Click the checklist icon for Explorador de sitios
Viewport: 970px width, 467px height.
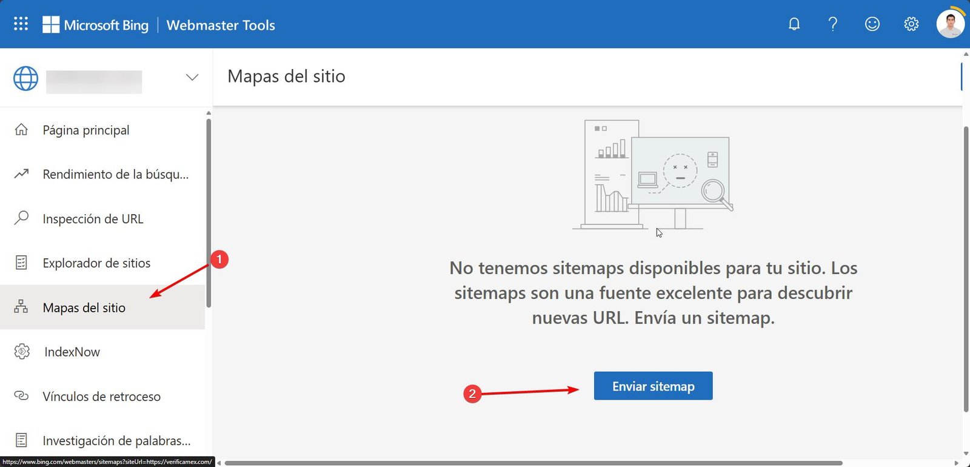[x=21, y=263]
